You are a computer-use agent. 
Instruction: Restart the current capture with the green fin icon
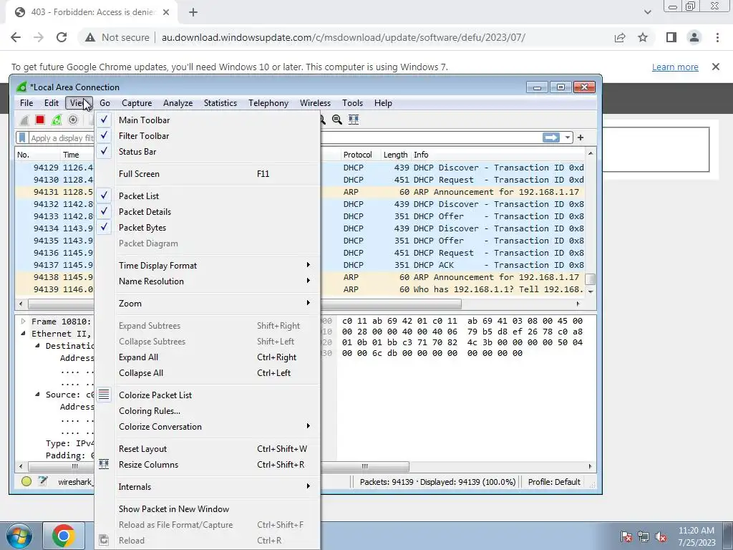[57, 120]
